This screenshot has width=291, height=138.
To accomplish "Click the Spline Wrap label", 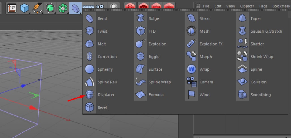I will (x=160, y=82).
